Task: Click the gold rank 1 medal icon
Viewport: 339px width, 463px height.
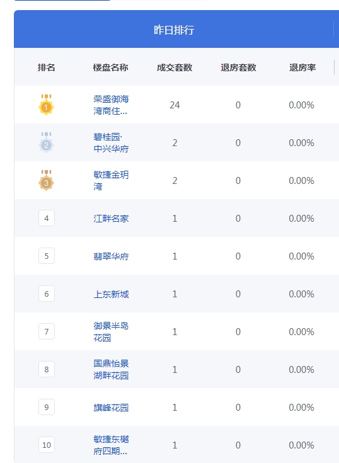Action: pos(47,105)
